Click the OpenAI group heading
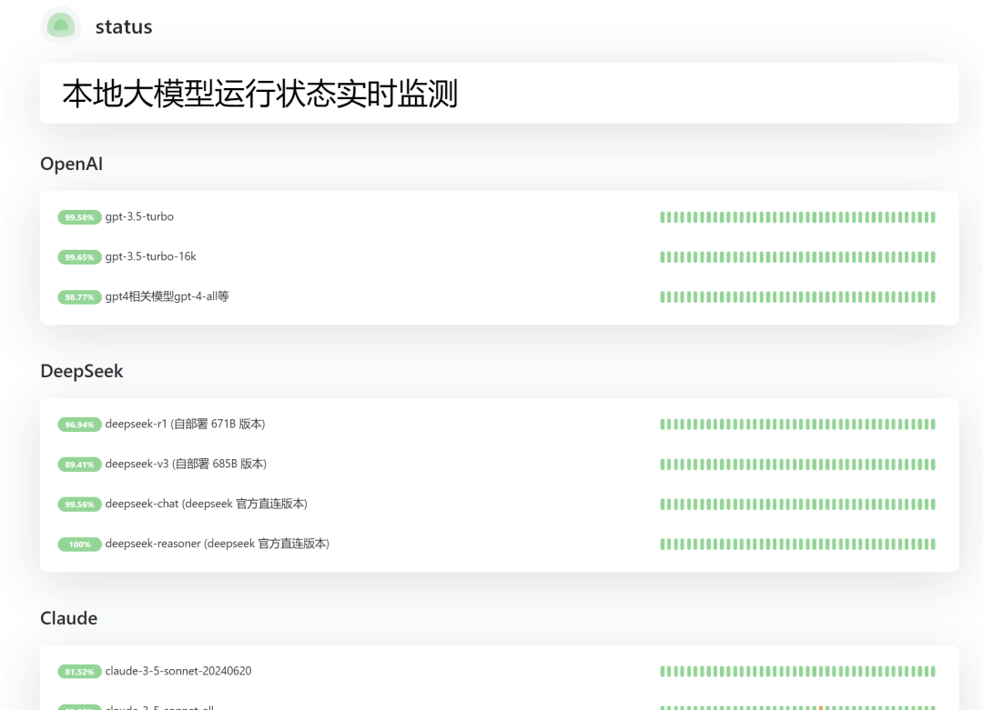983x710 pixels. coord(72,164)
